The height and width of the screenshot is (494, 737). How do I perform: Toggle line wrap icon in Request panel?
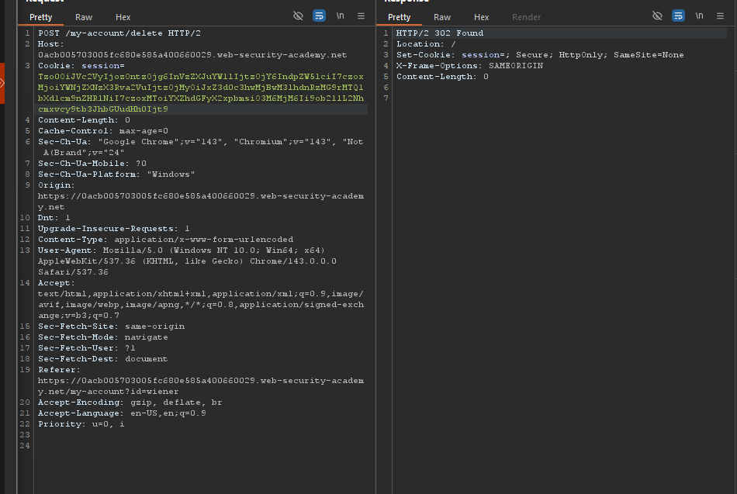point(319,16)
